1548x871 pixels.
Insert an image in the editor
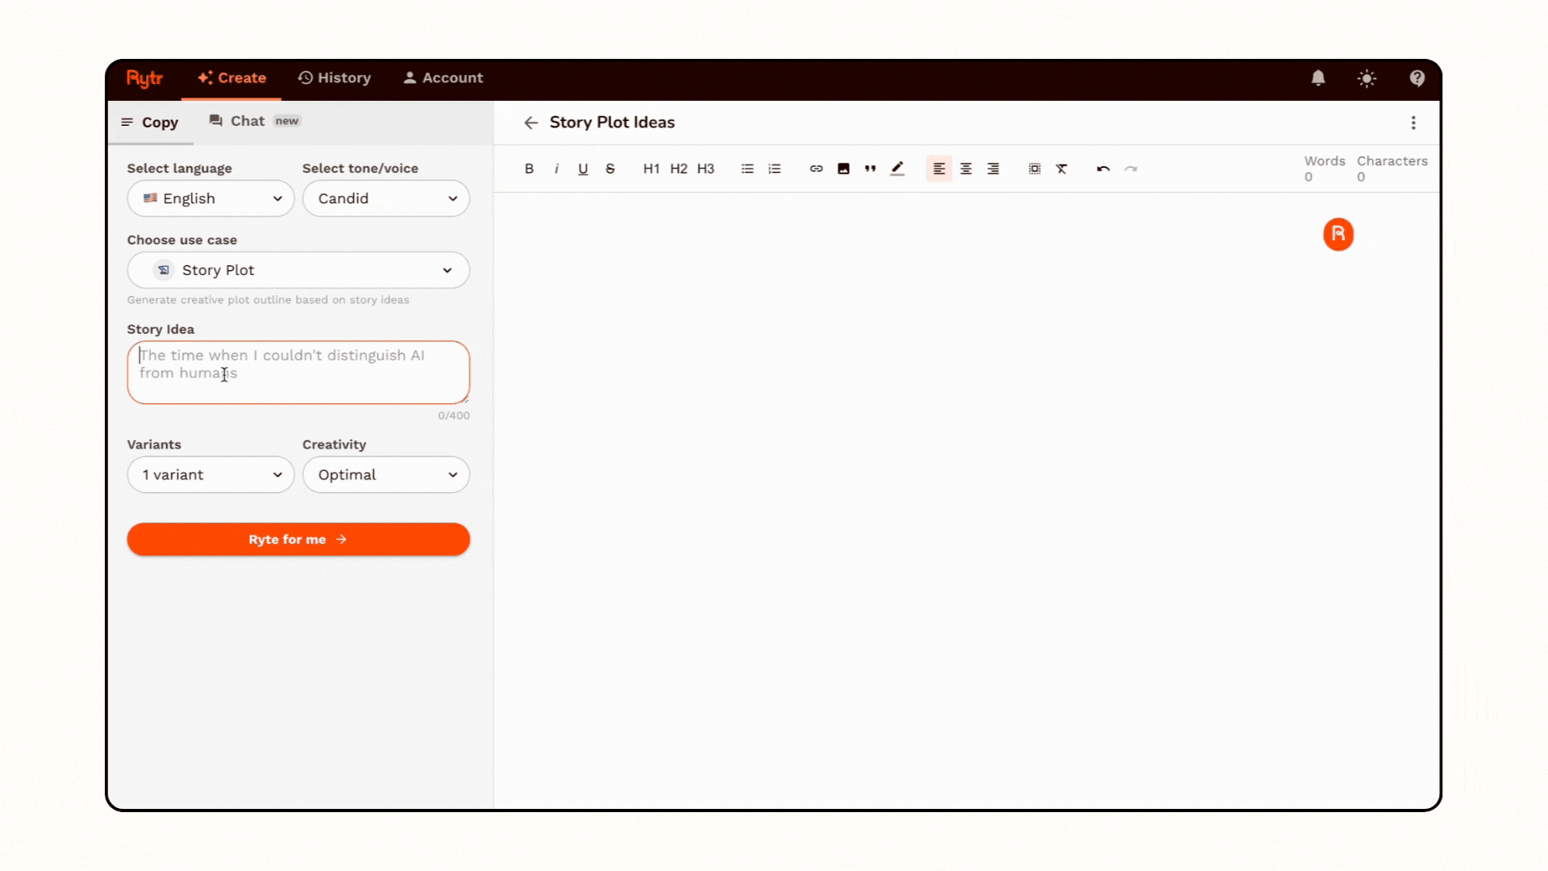pos(843,169)
